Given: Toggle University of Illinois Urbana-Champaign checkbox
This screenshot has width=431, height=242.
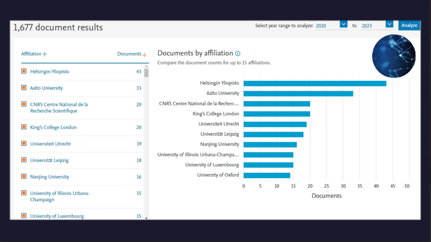Looking at the screenshot, I should pyautogui.click(x=24, y=193).
